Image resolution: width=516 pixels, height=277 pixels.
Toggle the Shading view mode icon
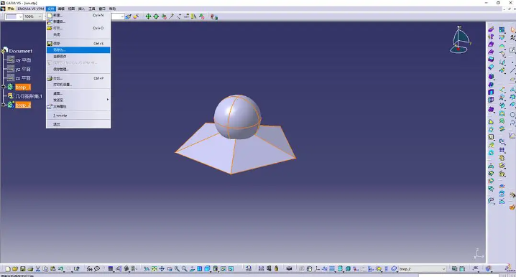[215, 269]
